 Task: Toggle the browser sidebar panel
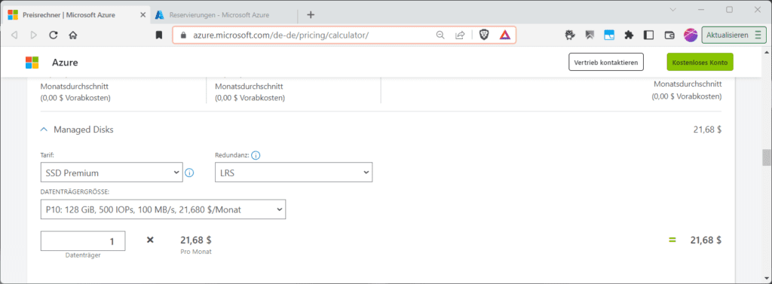click(x=648, y=35)
